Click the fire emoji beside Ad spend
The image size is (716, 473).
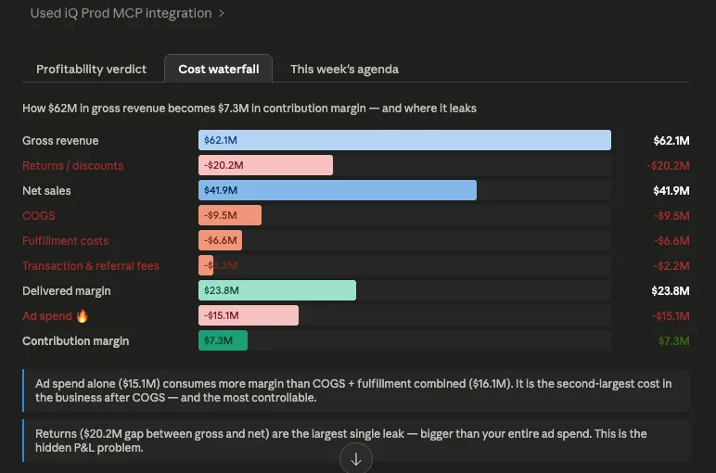(82, 315)
